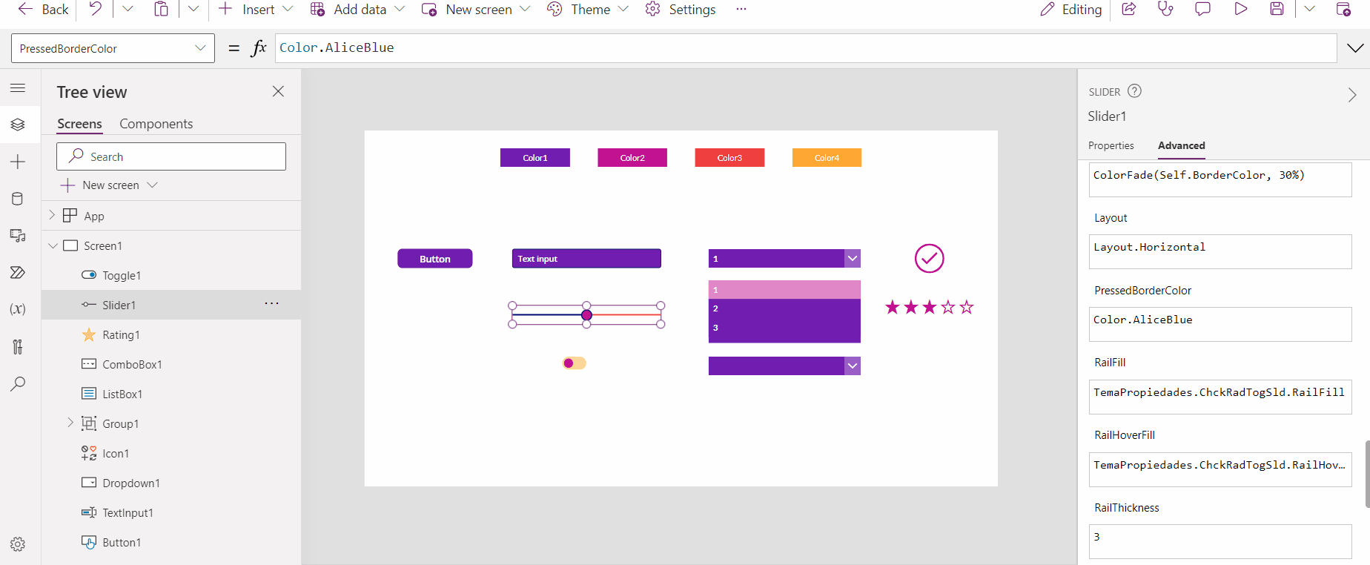Screen dimensions: 1370x565
Task: Click the Settings gear icon in left rail
Action: (18, 544)
